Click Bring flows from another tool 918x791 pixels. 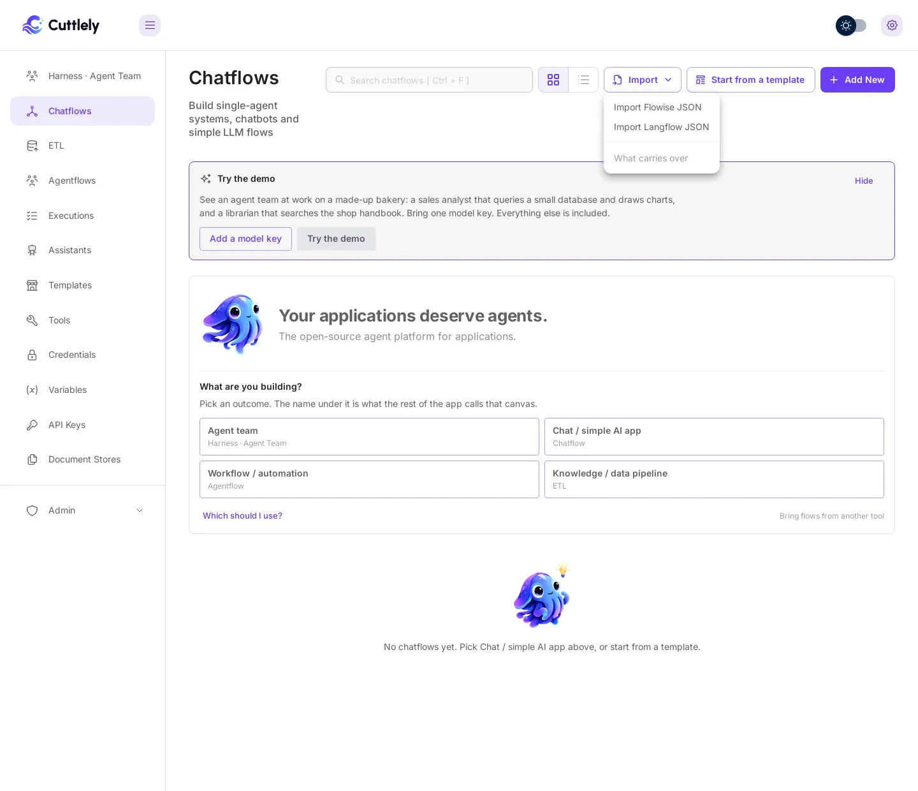(832, 516)
